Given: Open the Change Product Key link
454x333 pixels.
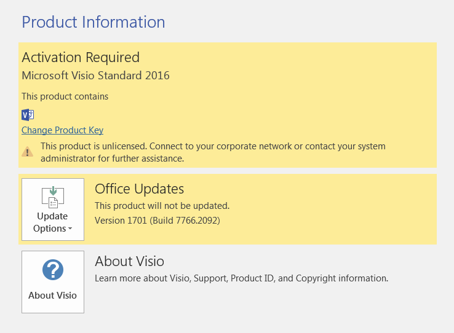Looking at the screenshot, I should (x=62, y=130).
